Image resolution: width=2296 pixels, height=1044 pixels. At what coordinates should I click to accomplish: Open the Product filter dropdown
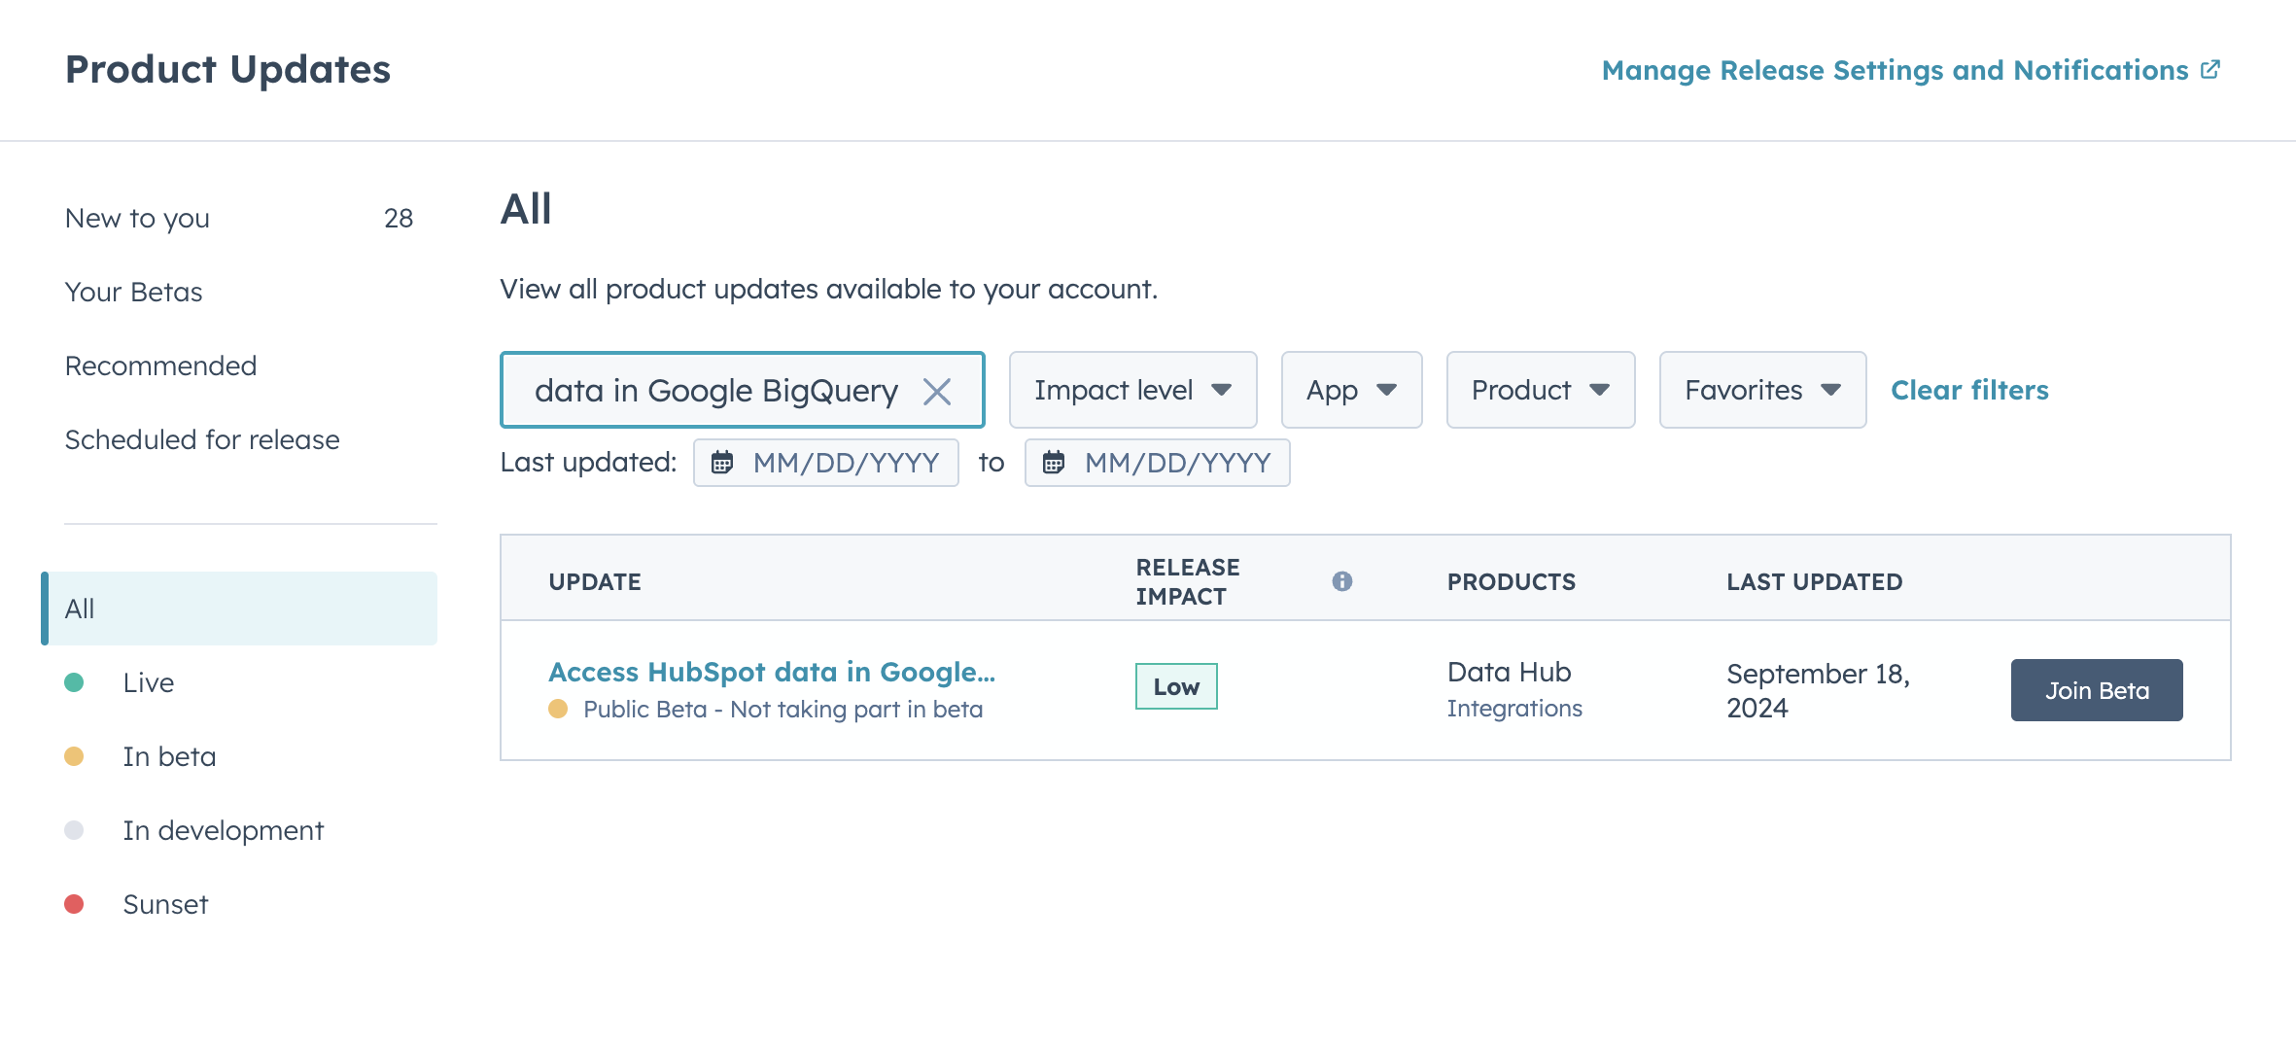coord(1540,390)
